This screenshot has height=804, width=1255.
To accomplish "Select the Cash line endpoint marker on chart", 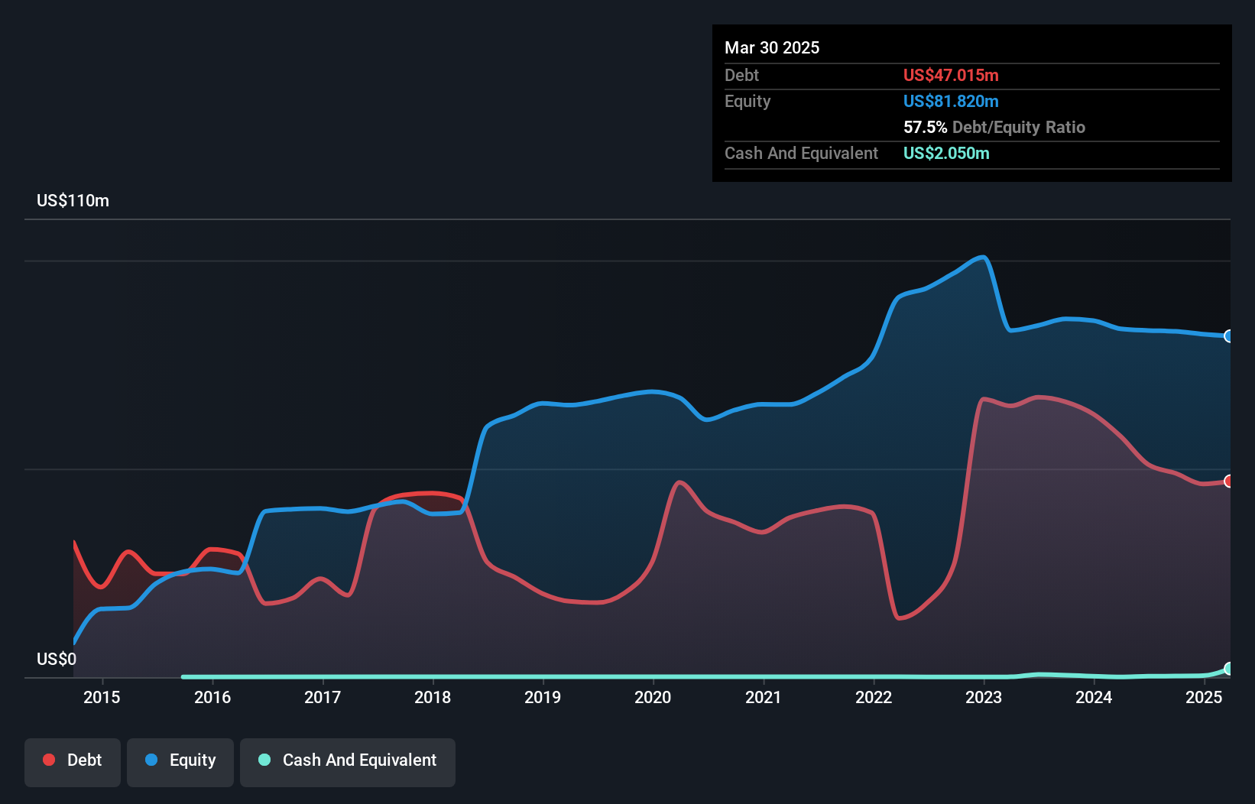I will coord(1229,669).
